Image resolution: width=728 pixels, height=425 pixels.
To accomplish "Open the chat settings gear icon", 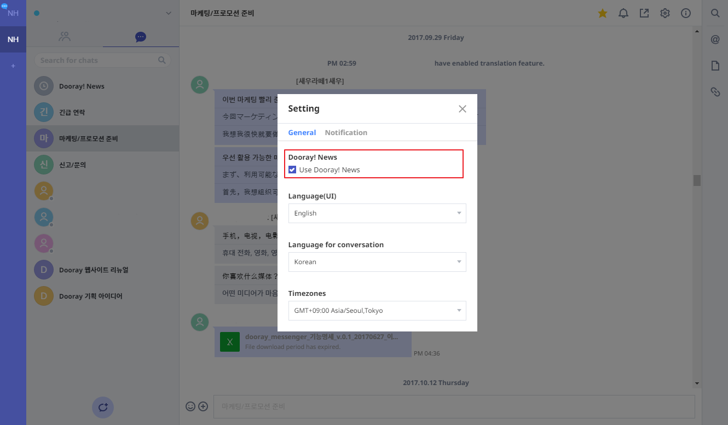I will (665, 13).
